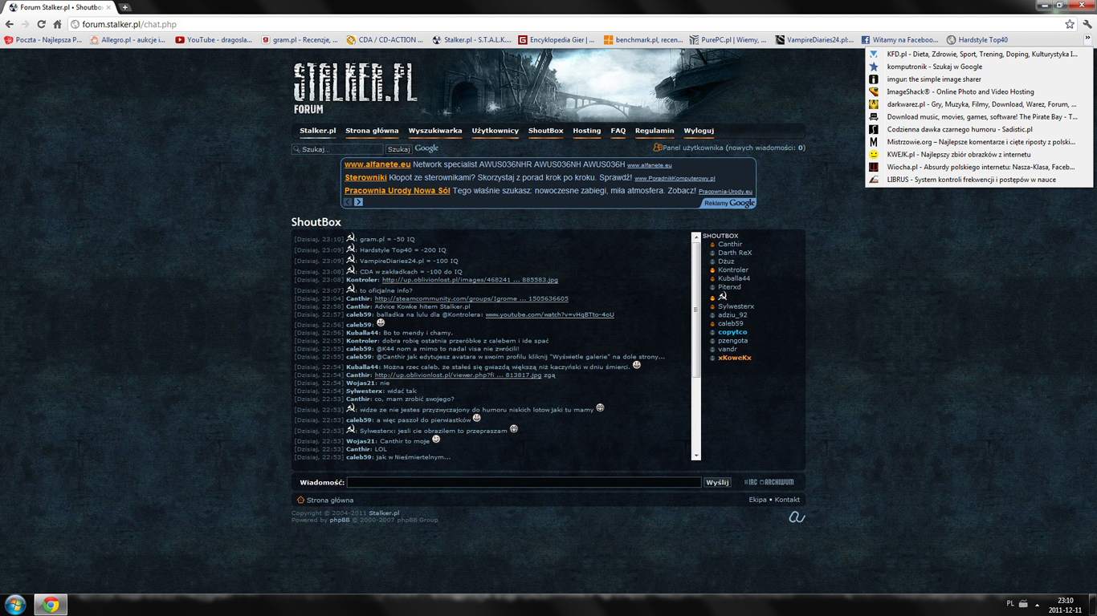Open the LIBRUS overflow bookmark
The width and height of the screenshot is (1097, 616).
pyautogui.click(x=978, y=180)
